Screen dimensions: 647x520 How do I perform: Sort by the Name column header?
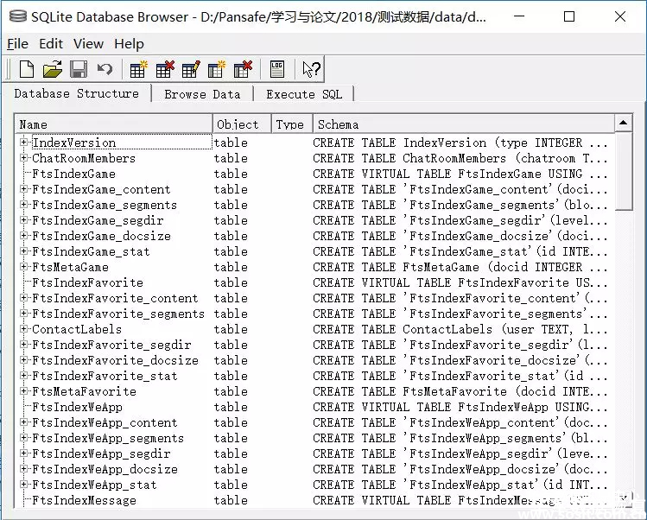[x=113, y=124]
